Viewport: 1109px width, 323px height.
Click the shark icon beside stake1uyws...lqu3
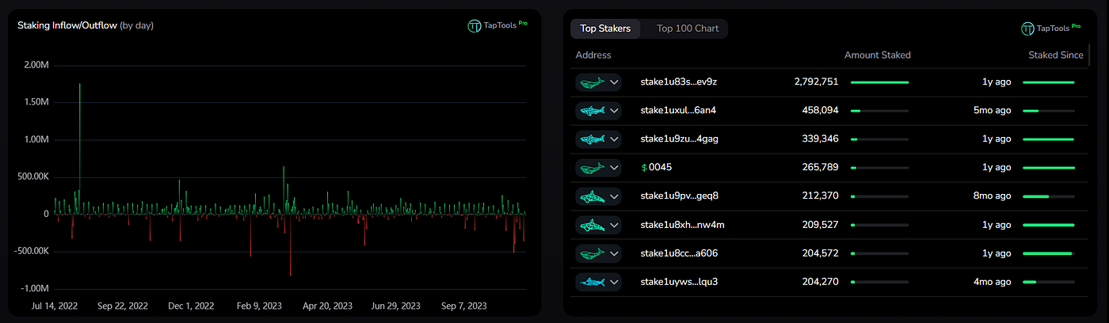[591, 283]
